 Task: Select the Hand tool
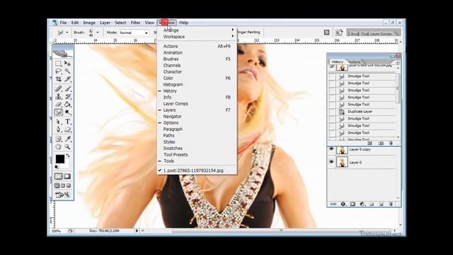58,147
